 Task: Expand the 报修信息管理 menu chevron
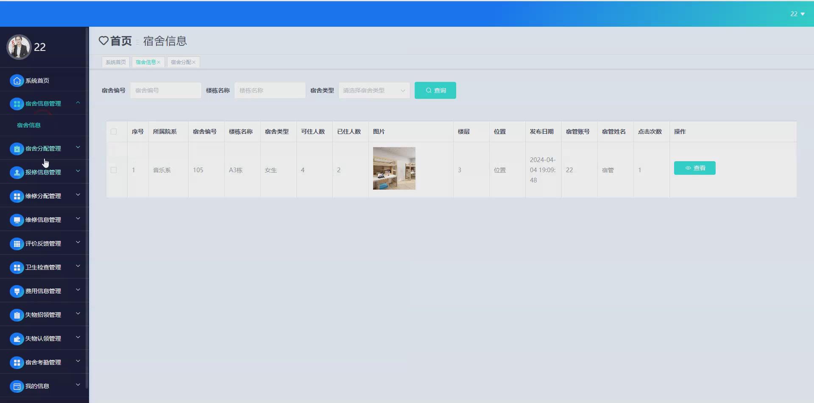click(x=78, y=171)
